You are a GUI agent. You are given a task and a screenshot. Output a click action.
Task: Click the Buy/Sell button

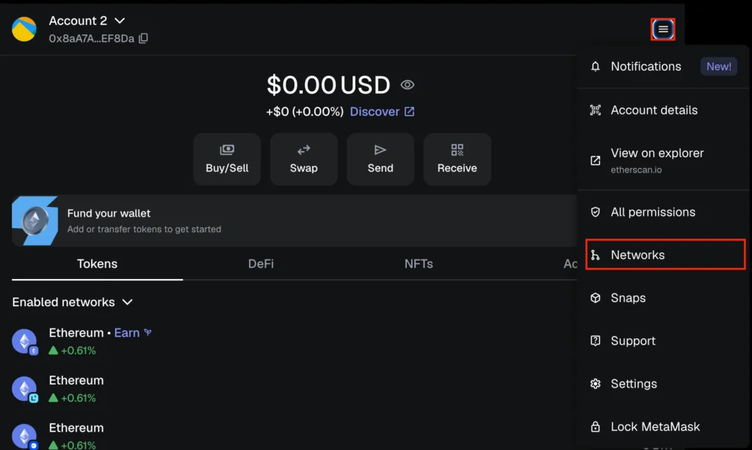[x=227, y=159]
